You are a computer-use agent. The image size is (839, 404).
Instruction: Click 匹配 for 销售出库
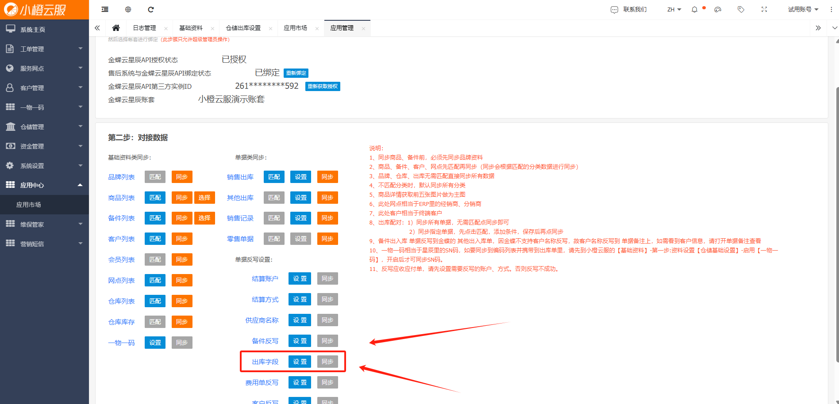pos(274,177)
